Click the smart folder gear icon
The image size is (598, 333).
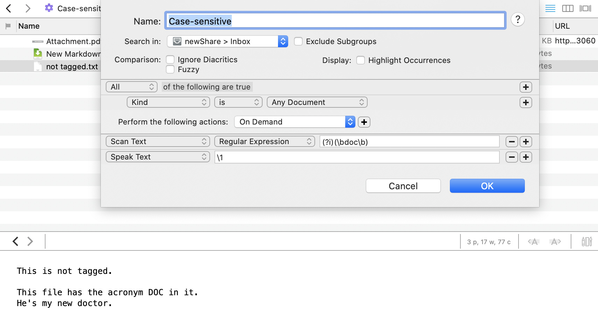[x=48, y=8]
